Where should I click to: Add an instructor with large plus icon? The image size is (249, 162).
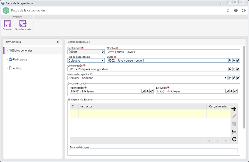(x=234, y=109)
